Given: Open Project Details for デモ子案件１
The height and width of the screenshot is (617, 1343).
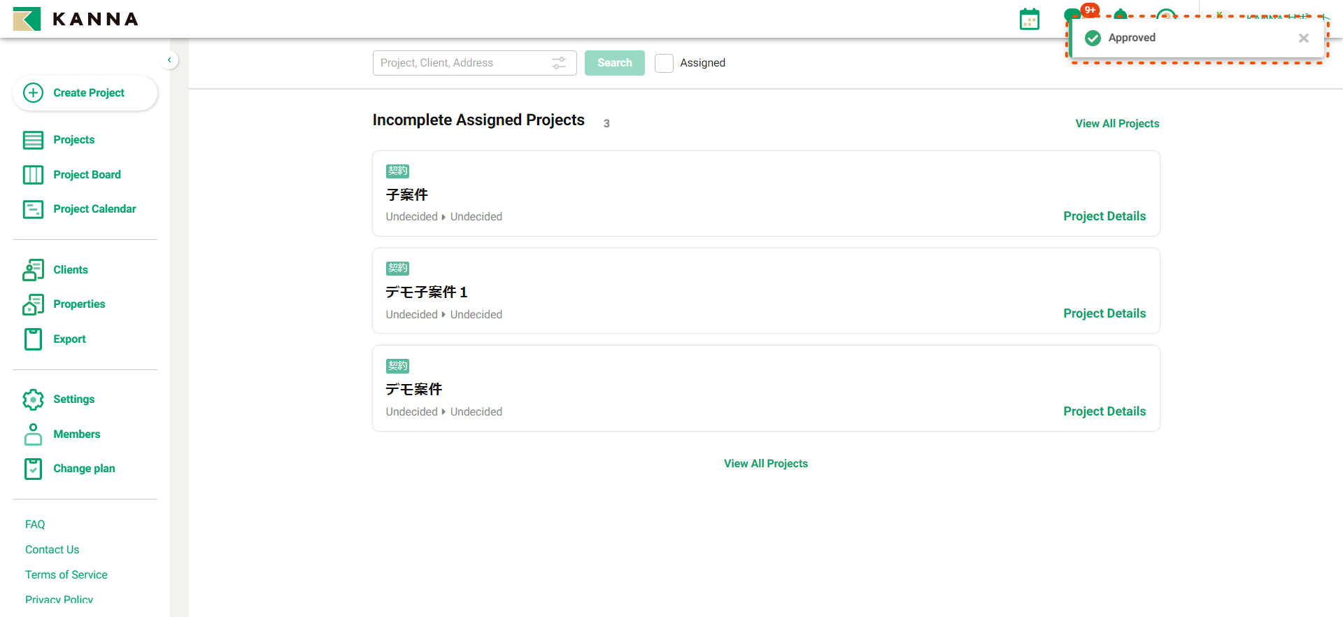Looking at the screenshot, I should (1104, 313).
